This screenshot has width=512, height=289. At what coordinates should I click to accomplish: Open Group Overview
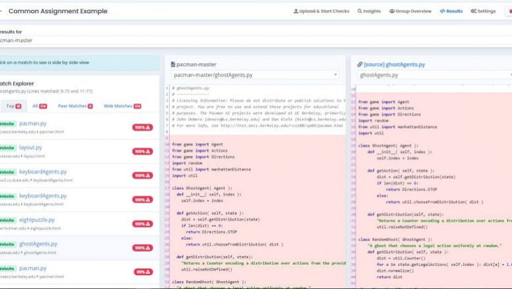click(x=410, y=11)
